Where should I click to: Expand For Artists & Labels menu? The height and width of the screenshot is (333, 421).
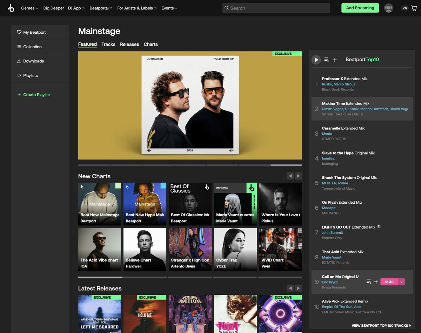137,8
